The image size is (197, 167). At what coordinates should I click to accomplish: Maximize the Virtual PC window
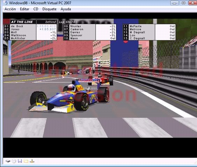click(x=183, y=3)
